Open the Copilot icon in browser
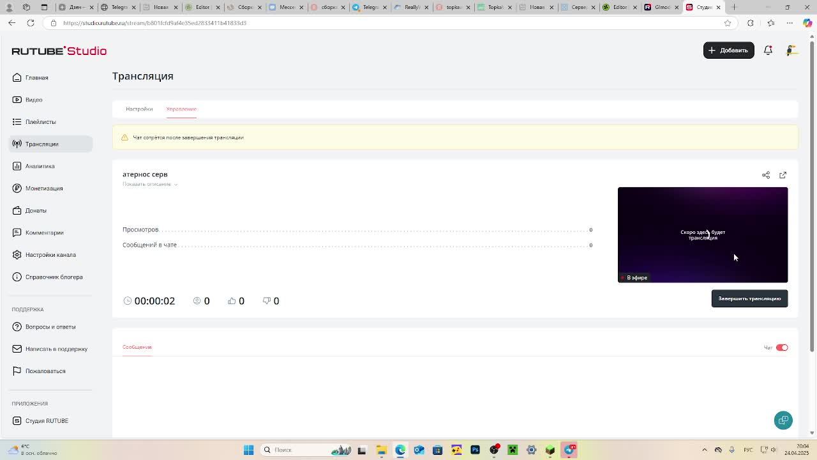 807,23
